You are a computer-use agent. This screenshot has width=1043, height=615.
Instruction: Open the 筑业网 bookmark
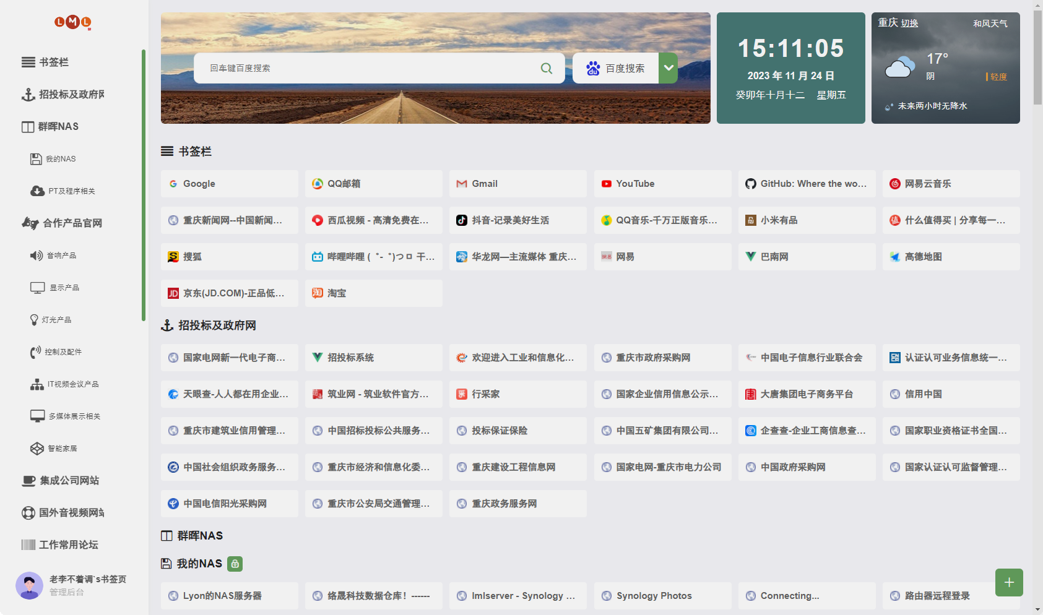(374, 394)
